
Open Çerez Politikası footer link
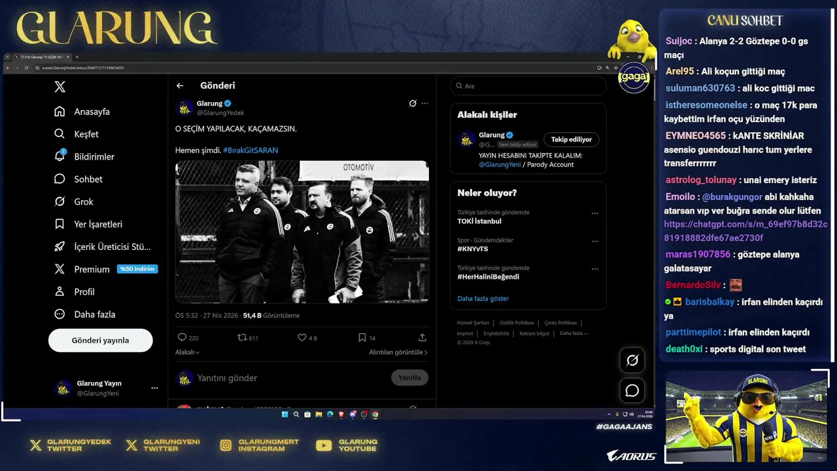[560, 323]
